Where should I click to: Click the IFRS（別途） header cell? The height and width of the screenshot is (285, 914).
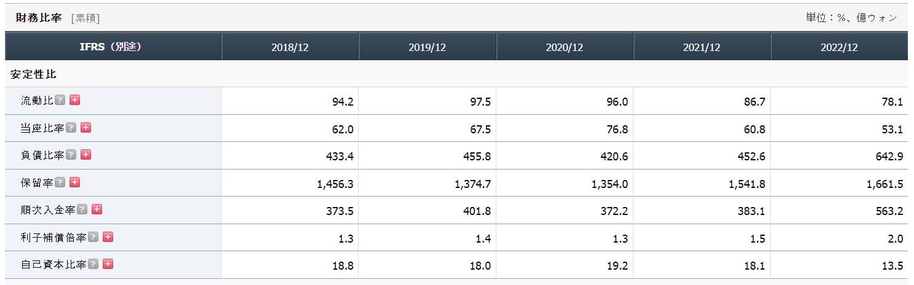coord(113,47)
